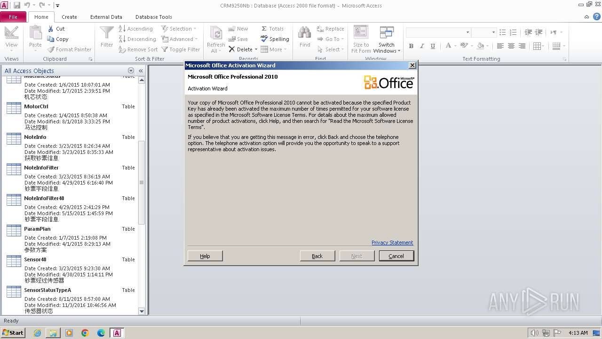Open the Selection filter dropdown
Viewport: 602px width, 339px height.
tap(179, 29)
